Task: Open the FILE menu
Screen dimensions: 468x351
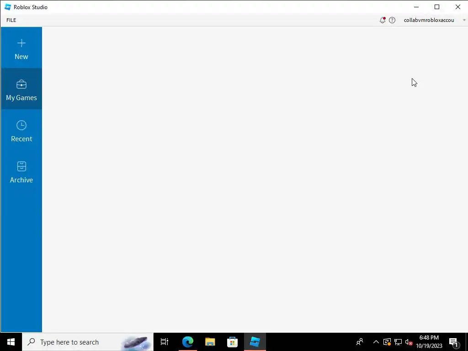Action: point(11,20)
